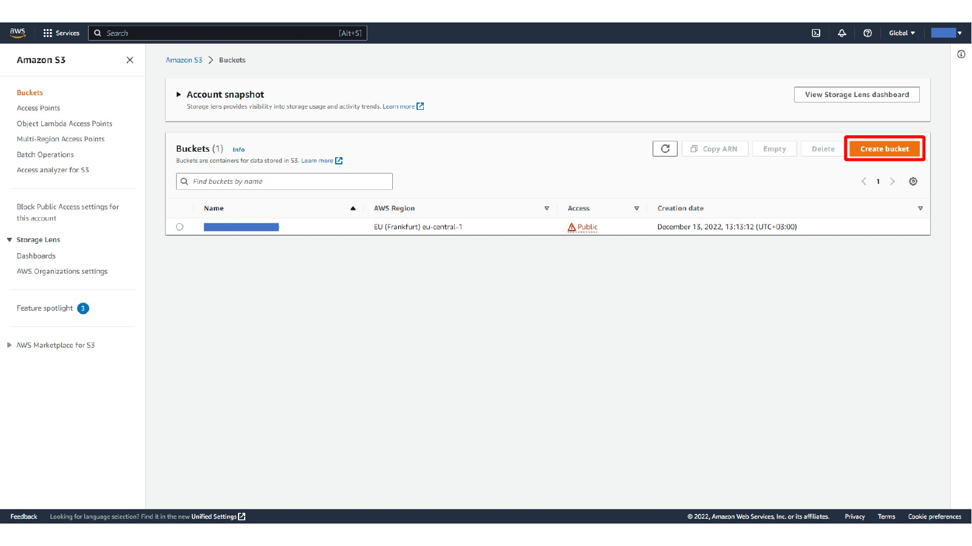Viewport: 972px width, 546px height.
Task: Open Storage Lens Dashboards
Action: 36,256
